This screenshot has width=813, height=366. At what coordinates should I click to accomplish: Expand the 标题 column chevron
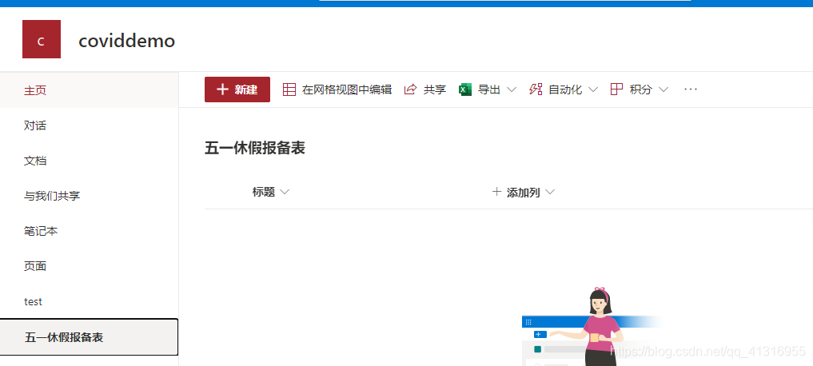[x=284, y=192]
